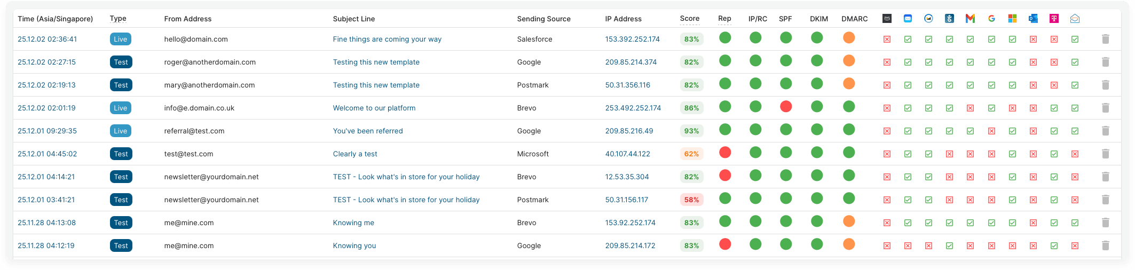1135x270 pixels.
Task: Click the Gmail checkmark in the hello@domain.com row
Action: [970, 39]
